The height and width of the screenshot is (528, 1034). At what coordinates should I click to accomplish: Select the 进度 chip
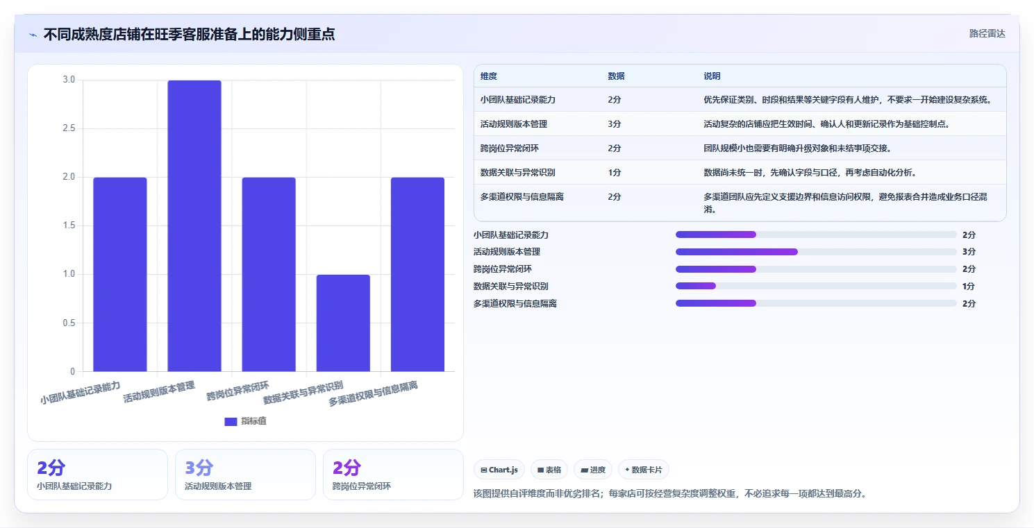click(x=593, y=470)
